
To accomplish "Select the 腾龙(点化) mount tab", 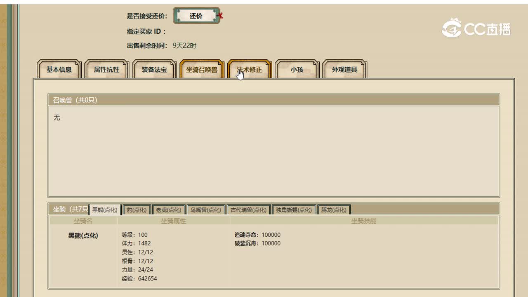I will click(334, 210).
